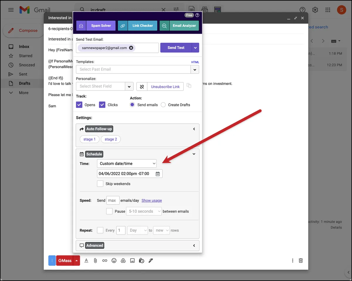Open text formatting options icon
The image size is (352, 281).
pos(86,260)
